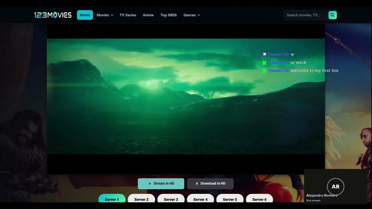Click the Twitch icon beside chat message "w"
Image resolution: width=372 pixels, height=209 pixels.
pyautogui.click(x=264, y=54)
